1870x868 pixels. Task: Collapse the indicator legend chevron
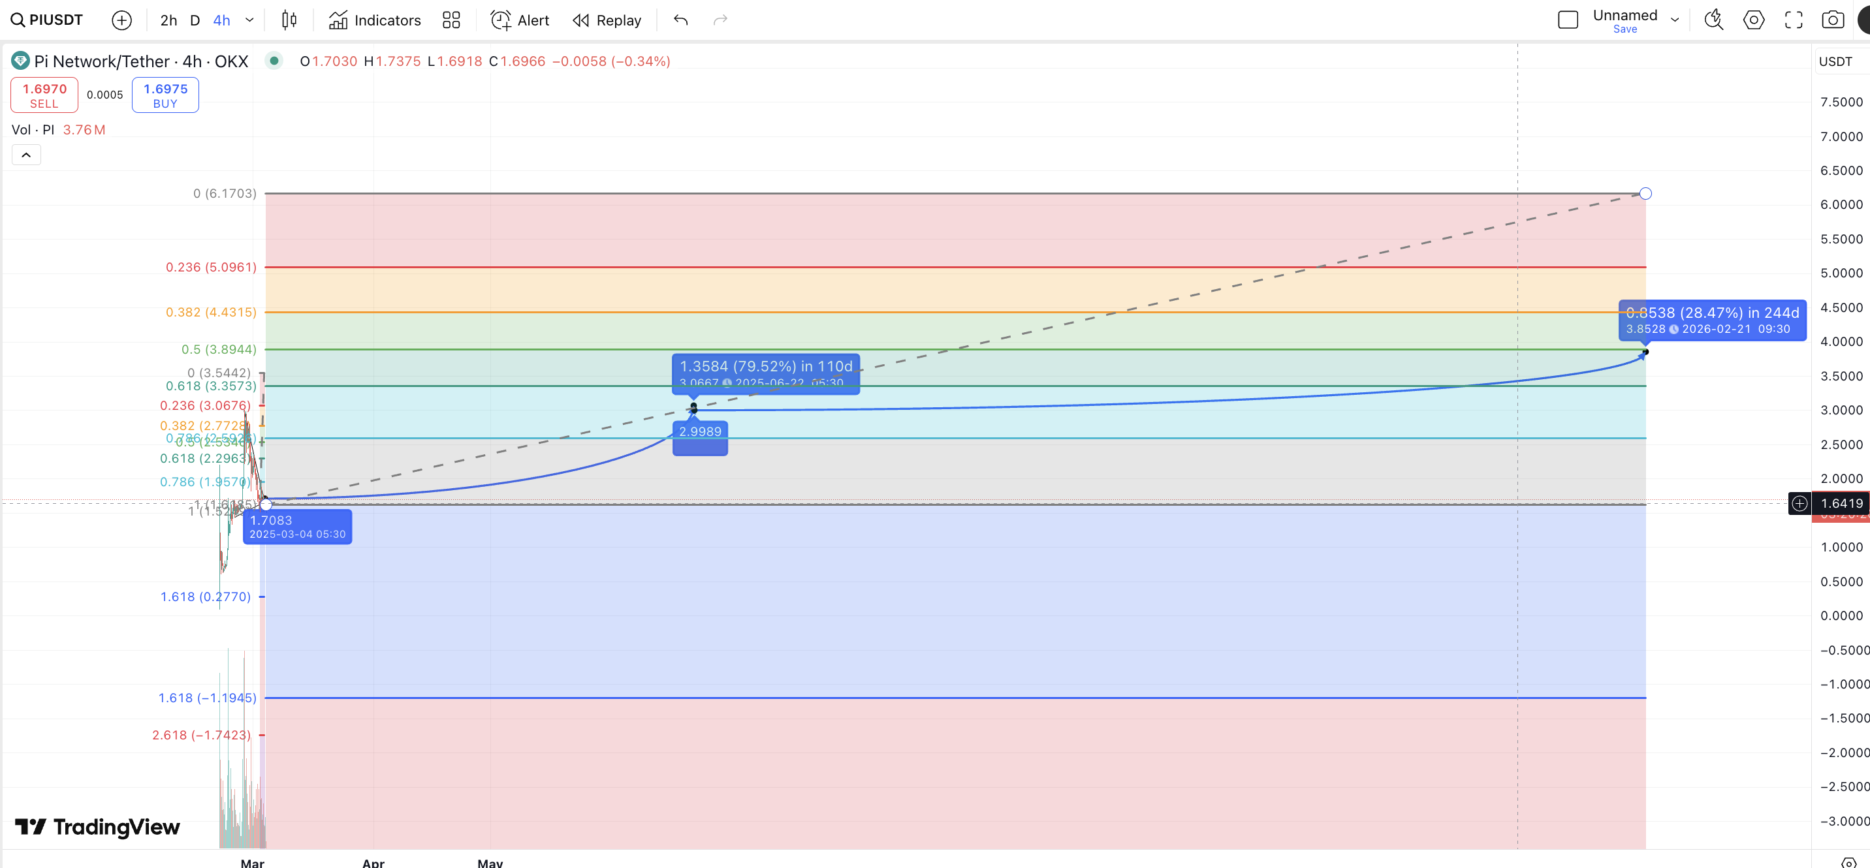click(x=26, y=155)
